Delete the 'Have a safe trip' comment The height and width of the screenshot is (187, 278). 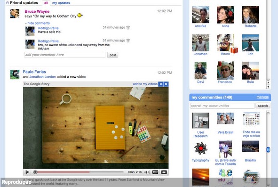pyautogui.click(x=128, y=27)
